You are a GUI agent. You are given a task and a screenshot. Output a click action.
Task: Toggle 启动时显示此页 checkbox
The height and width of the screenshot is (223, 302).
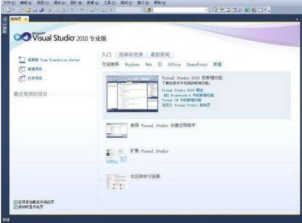(16, 207)
